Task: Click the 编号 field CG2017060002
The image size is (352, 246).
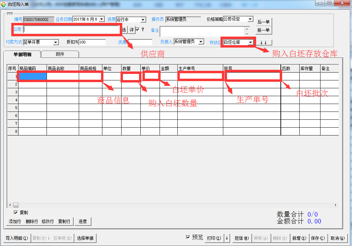Action: [x=39, y=20]
